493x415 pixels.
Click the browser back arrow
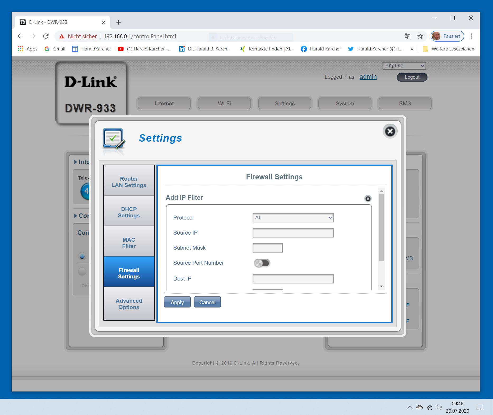(x=20, y=36)
